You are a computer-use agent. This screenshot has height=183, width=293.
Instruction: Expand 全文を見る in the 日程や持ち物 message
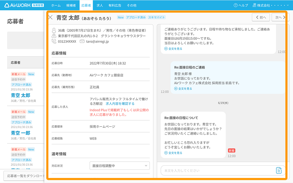click(173, 49)
